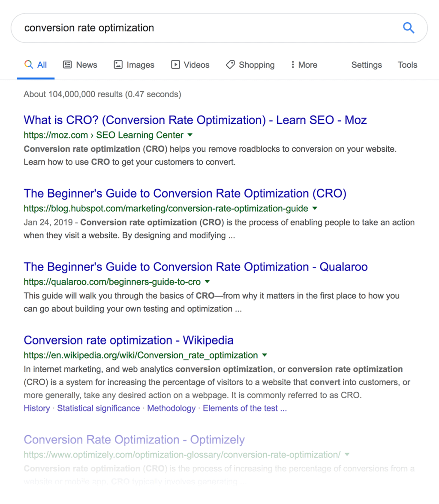Click the three-dot More icon

point(292,65)
